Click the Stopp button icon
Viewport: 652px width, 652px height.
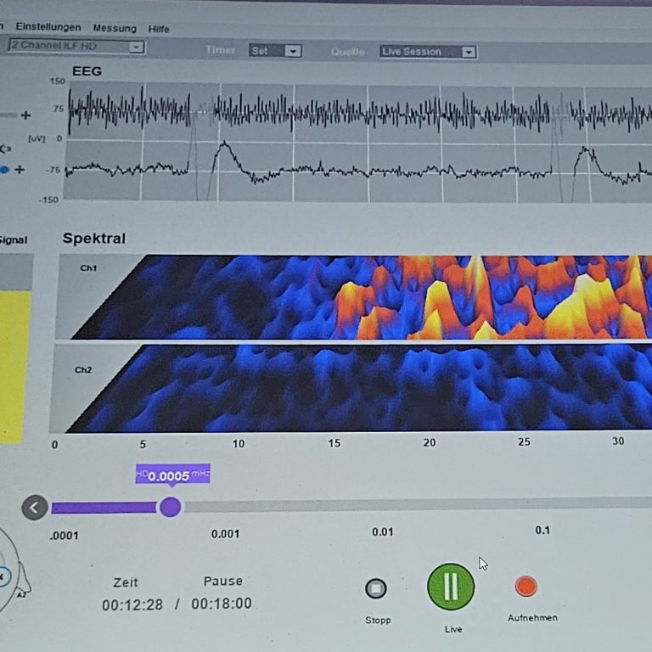tap(375, 588)
